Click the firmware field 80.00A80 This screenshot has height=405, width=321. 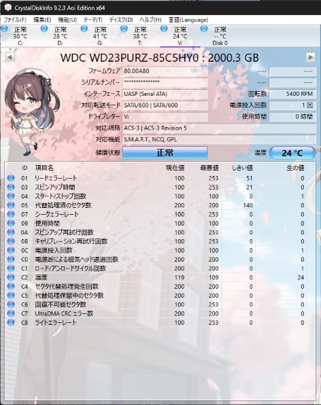165,71
